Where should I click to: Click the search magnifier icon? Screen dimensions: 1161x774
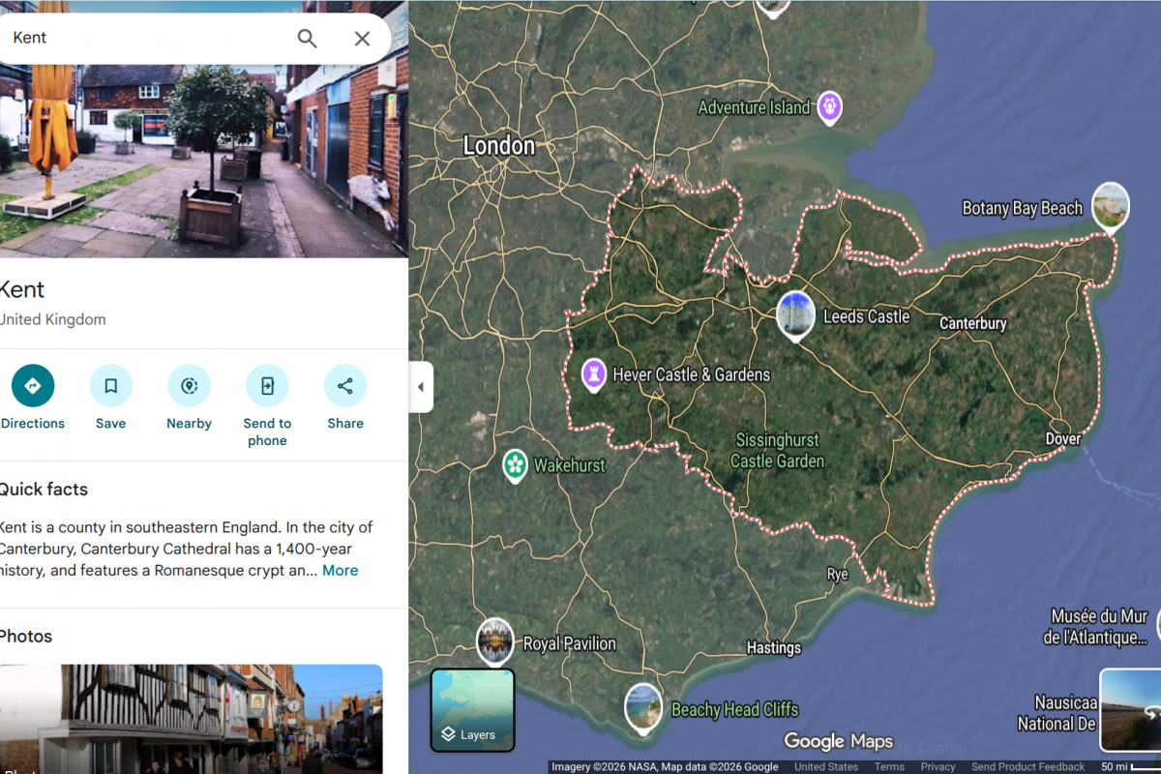pos(307,39)
